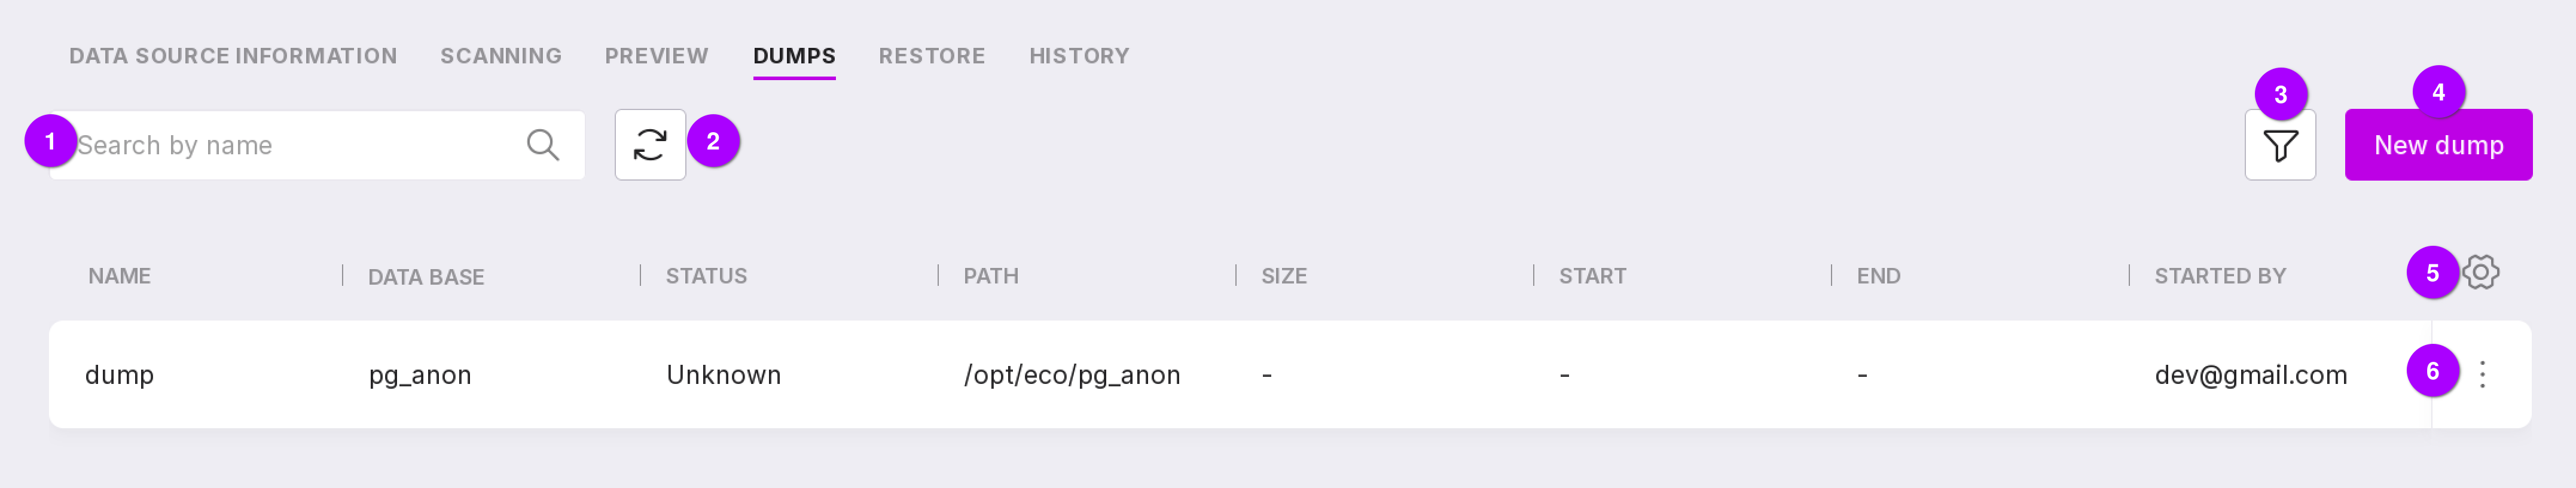Viewport: 2576px width, 488px height.
Task: Select the Dumps tab
Action: click(794, 56)
